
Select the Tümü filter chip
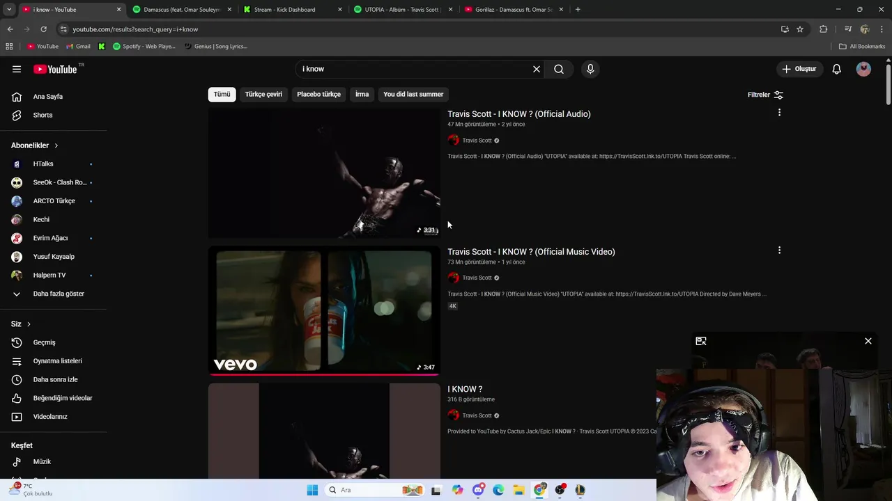point(222,94)
